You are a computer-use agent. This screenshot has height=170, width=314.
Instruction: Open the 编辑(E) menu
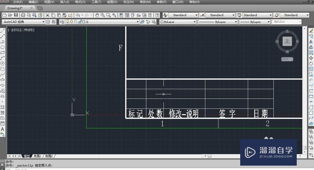(x=34, y=2)
